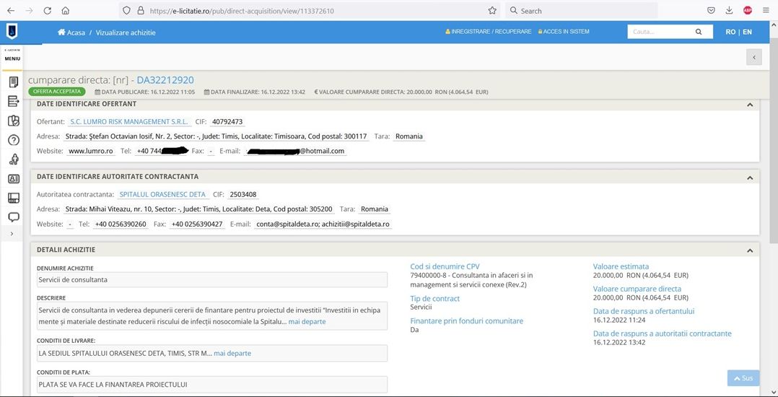778x397 pixels.
Task: Collapse Date Identificare Ofertant section
Action: coord(750,105)
